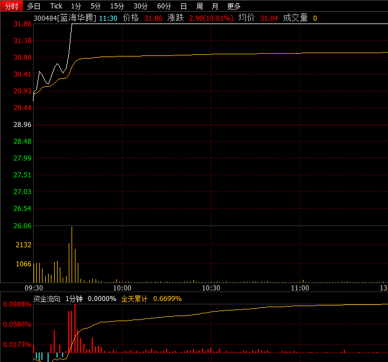Click the 26.54 price axis label
Image resolution: width=388 pixels, height=362 pixels.
point(22,209)
